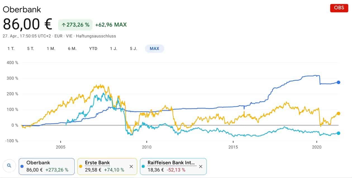The width and height of the screenshot is (352, 178).
Task: Select the Oberbank comparison chip
Action: 47,166
